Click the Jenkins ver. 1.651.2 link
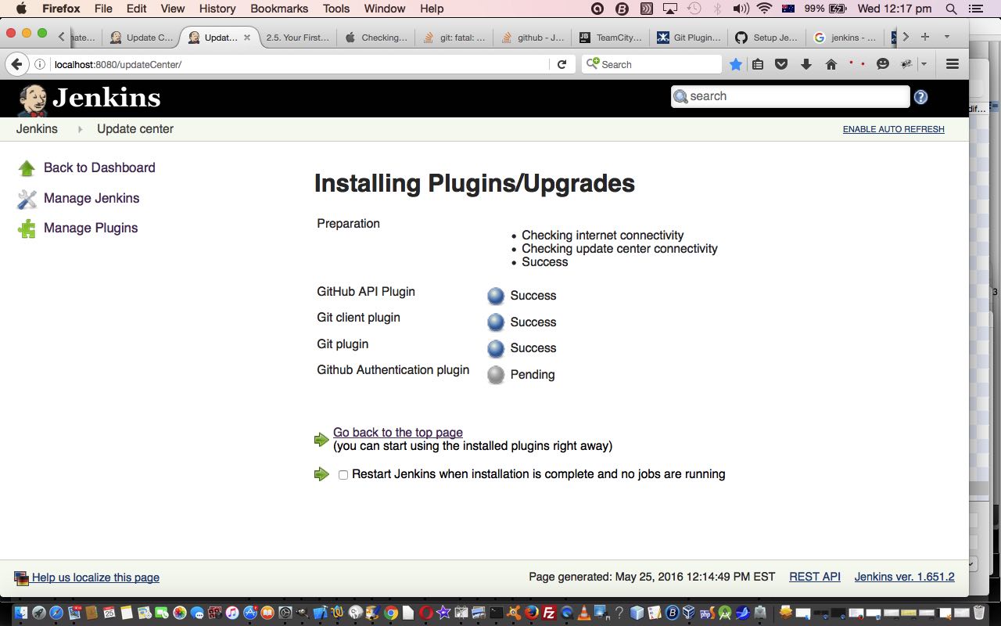Screen dimensions: 1001x626 tap(905, 577)
